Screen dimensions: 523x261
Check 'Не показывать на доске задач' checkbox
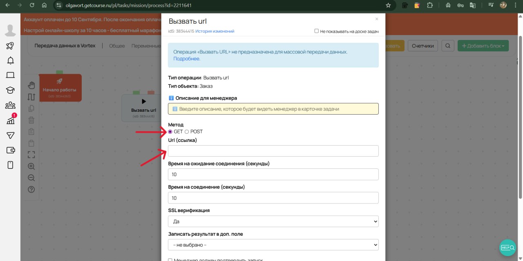(x=316, y=31)
